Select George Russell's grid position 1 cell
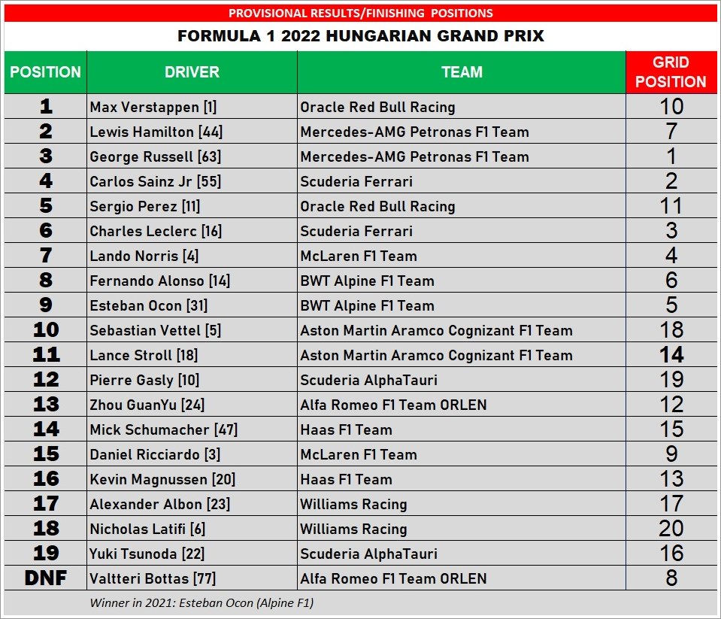This screenshot has height=619, width=721. [671, 156]
